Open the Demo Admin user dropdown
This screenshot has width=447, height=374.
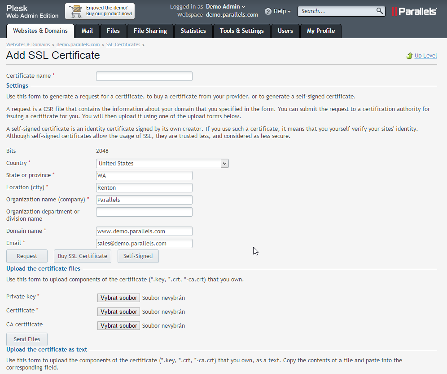[x=225, y=7]
